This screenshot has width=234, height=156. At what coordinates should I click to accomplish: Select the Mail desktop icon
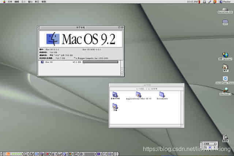tap(225, 68)
